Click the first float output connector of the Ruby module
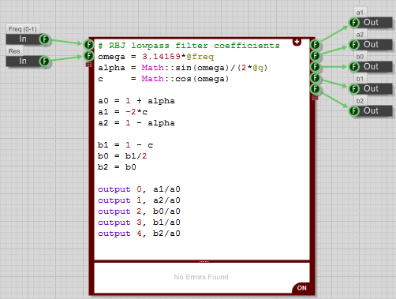The image size is (396, 299). point(315,45)
